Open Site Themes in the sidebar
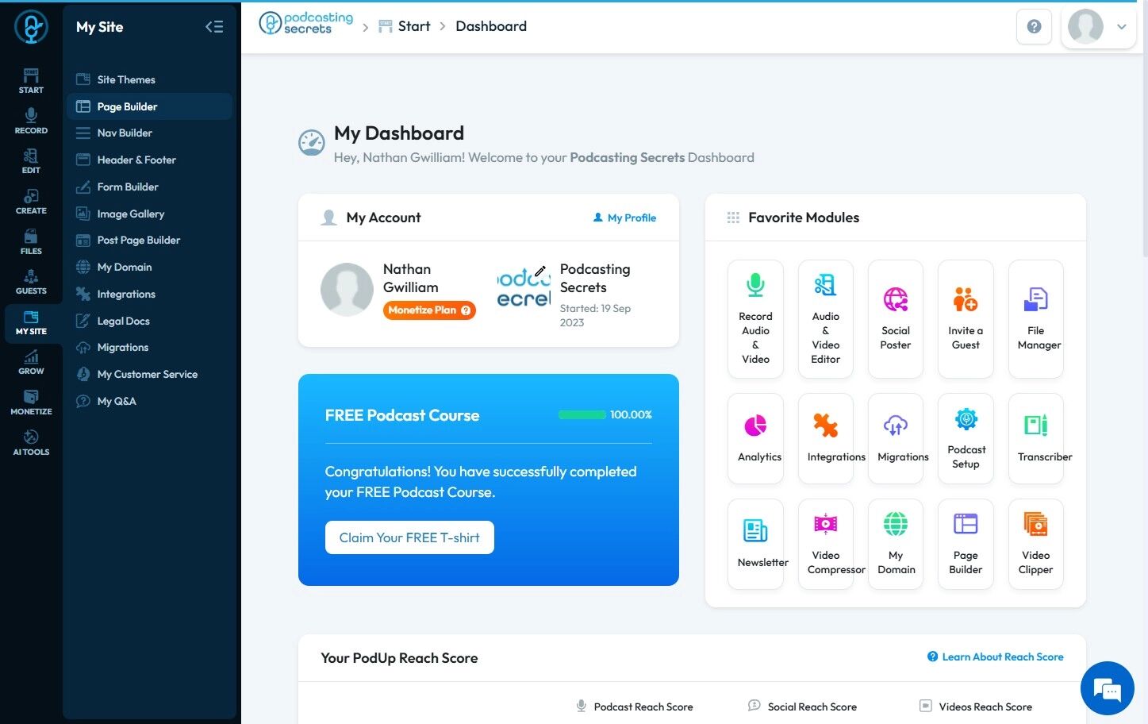 point(150,79)
